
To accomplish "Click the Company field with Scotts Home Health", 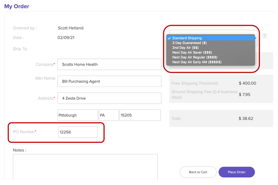I will click(109, 64).
